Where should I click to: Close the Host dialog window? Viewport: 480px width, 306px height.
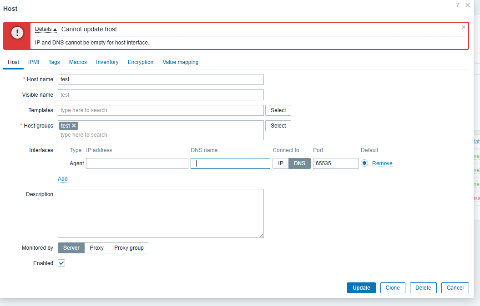pyautogui.click(x=468, y=5)
